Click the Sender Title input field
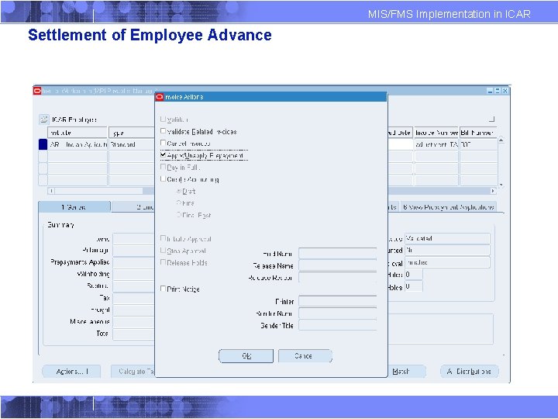 (337, 325)
